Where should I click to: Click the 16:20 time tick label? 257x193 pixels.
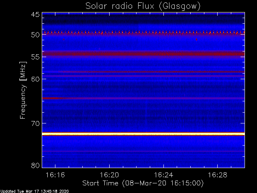point(109,175)
